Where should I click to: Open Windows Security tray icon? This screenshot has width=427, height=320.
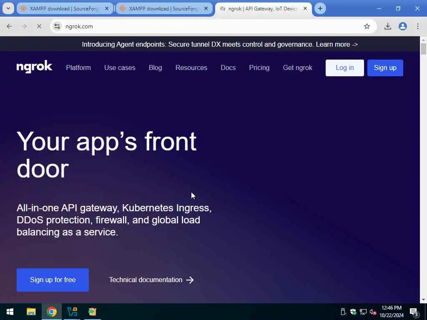click(x=353, y=312)
